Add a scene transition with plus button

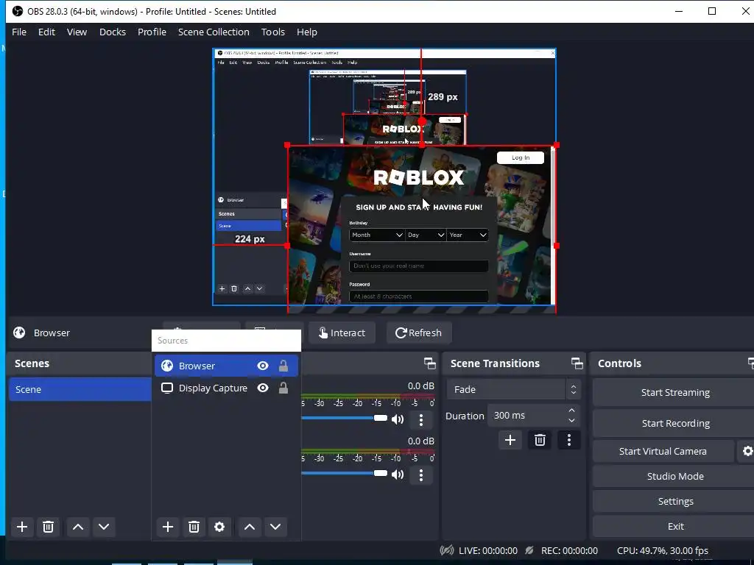click(x=510, y=440)
